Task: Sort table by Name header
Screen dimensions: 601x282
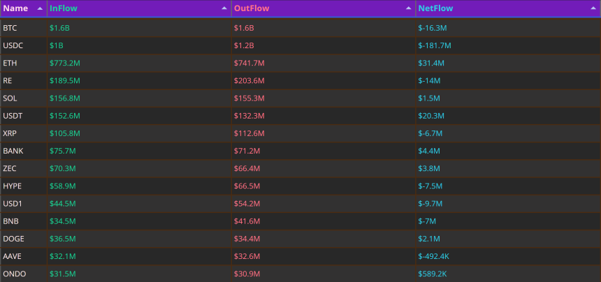Action: [x=15, y=8]
